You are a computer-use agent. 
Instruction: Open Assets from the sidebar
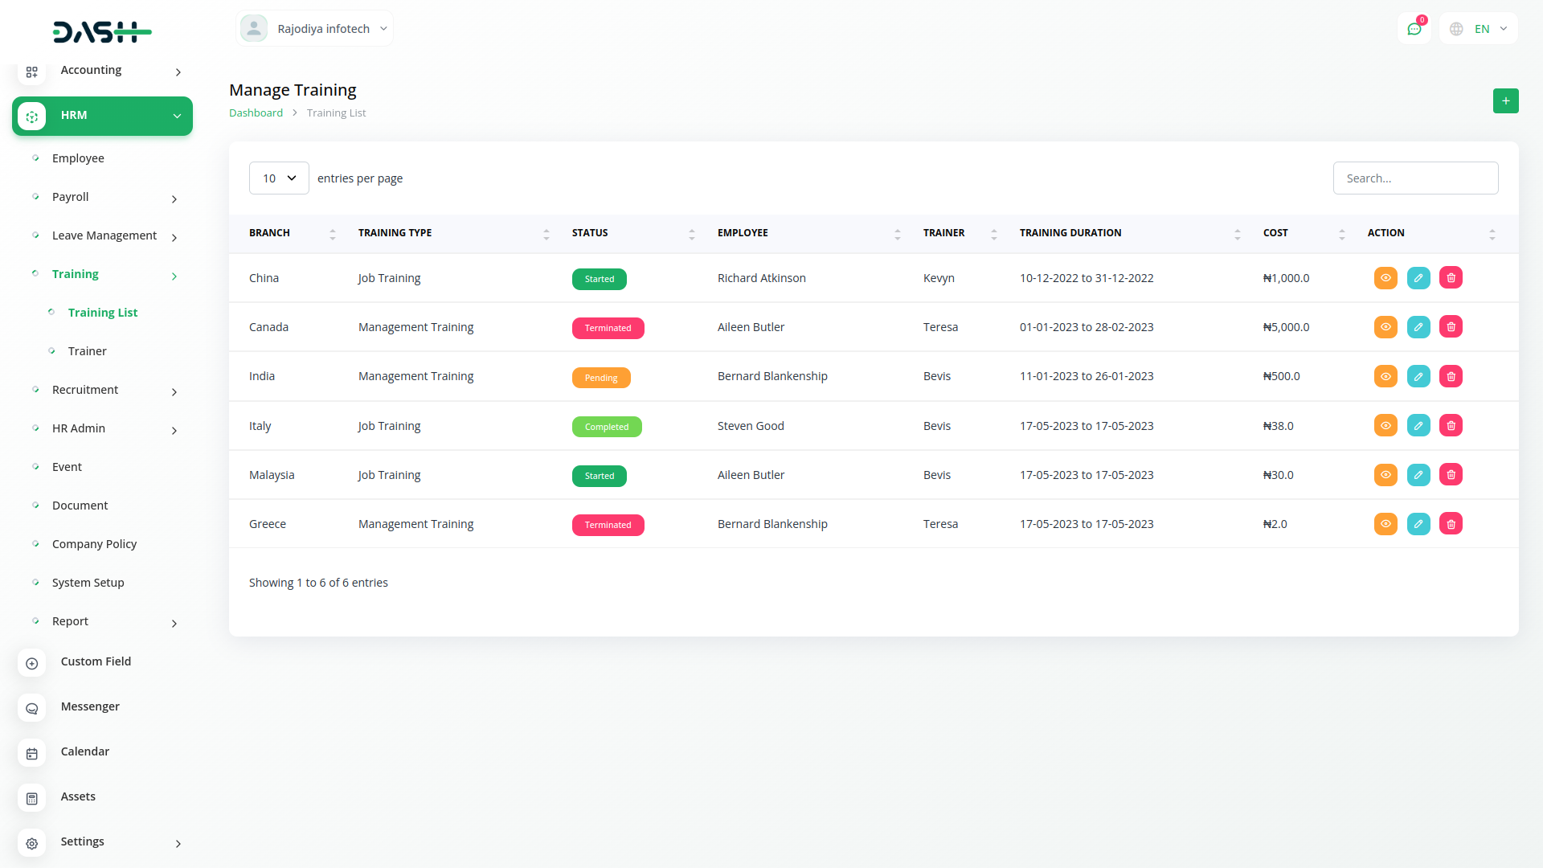(78, 796)
